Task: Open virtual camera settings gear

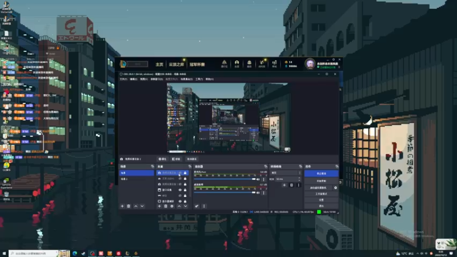Action: pos(335,188)
